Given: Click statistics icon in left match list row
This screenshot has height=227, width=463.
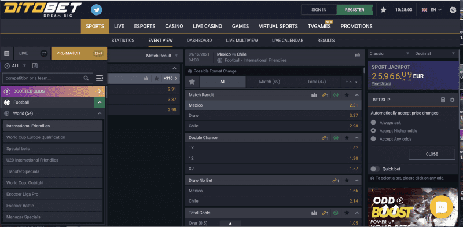Looking at the screenshot, I should coord(146,78).
